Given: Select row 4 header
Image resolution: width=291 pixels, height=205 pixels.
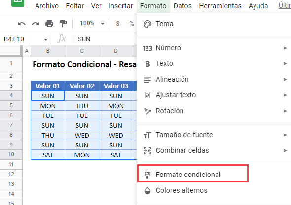Looking at the screenshot, I should click(11, 95).
